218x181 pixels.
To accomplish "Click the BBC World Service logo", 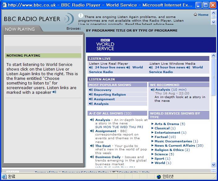I will tap(105, 45).
